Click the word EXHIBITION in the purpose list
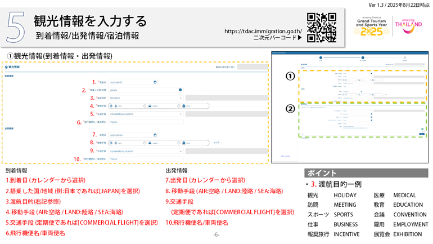Viewport: 433px width, 244px height. tap(408, 234)
